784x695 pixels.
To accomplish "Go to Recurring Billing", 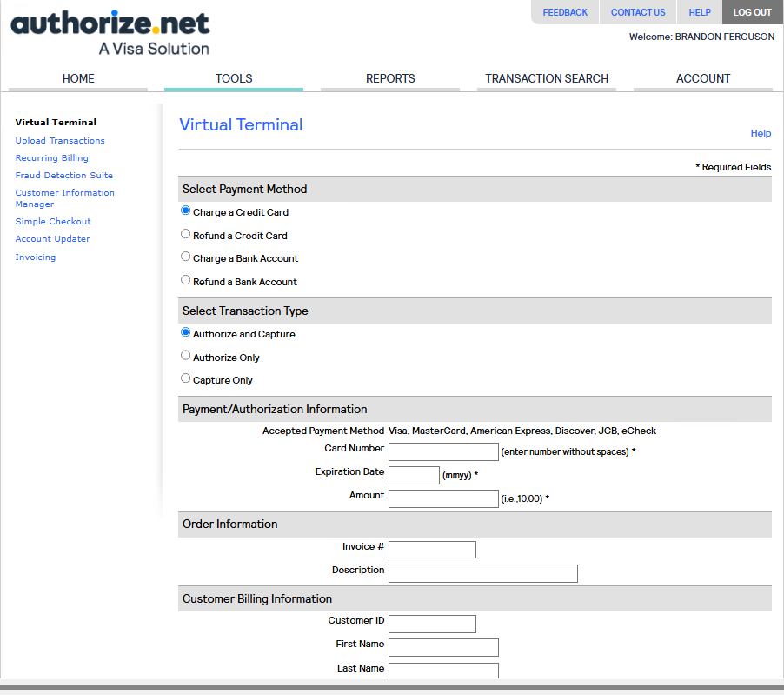I will [51, 158].
